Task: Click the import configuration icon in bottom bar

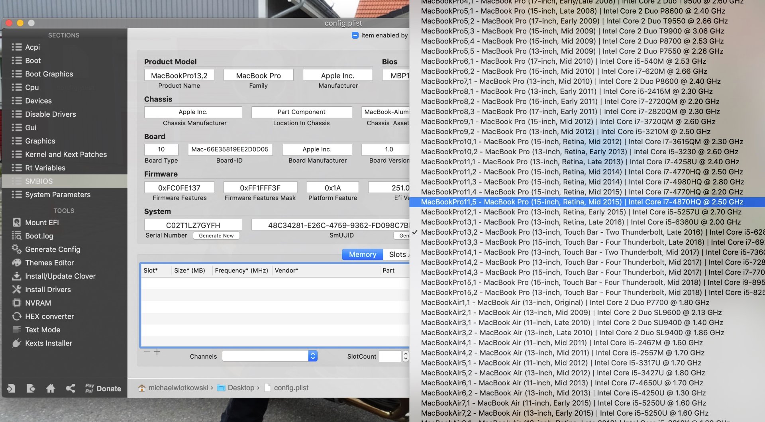Action: pyautogui.click(x=11, y=388)
